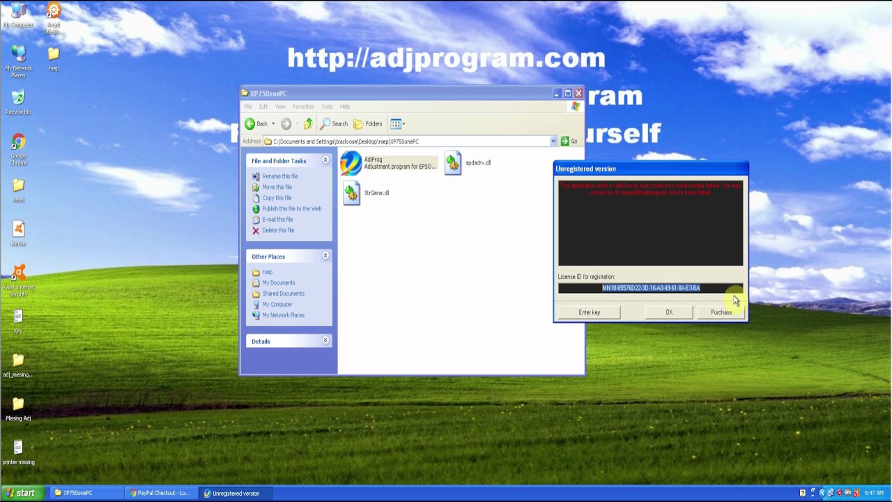Open the Favorites menu
892x502 pixels.
click(x=303, y=107)
